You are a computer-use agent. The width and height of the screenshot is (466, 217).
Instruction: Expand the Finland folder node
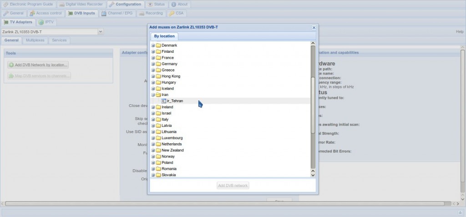(x=153, y=52)
